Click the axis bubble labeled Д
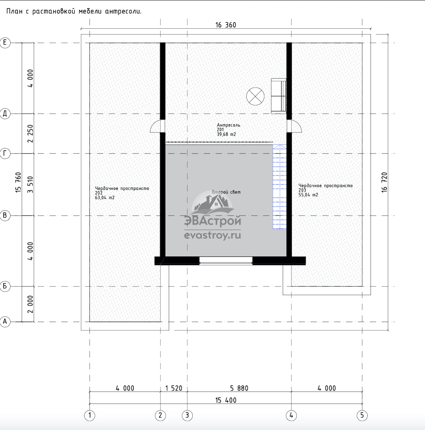The height and width of the screenshot is (430, 425). coord(5,114)
